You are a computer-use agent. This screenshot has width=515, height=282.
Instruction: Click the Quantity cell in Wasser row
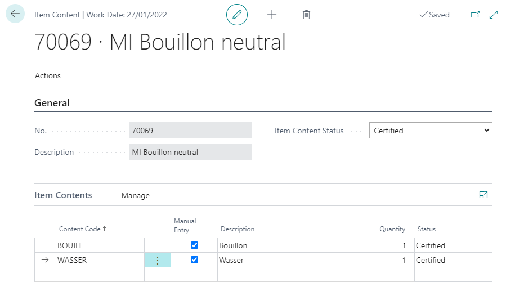[x=367, y=260]
